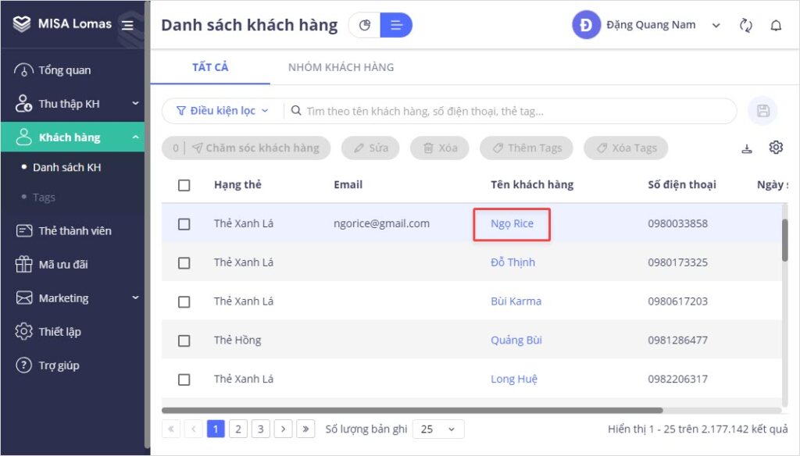The image size is (800, 456).
Task: Click the Đ user avatar
Action: point(586,24)
